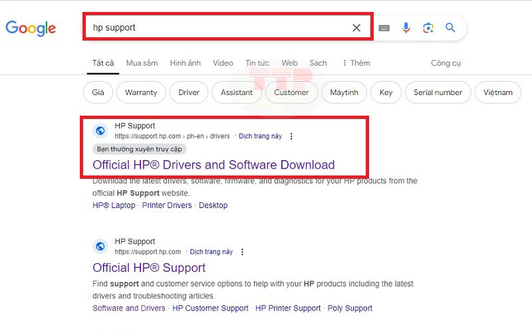Switch to the Hình ảnh tab

point(185,63)
